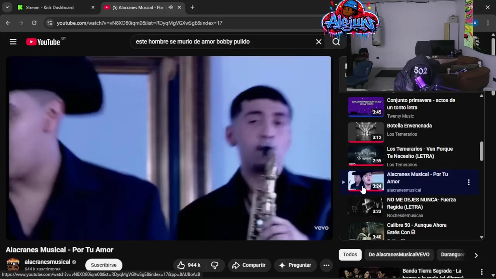Play Conjunto primavera - actos de un tonto
The width and height of the screenshot is (496, 279).
pyautogui.click(x=421, y=104)
